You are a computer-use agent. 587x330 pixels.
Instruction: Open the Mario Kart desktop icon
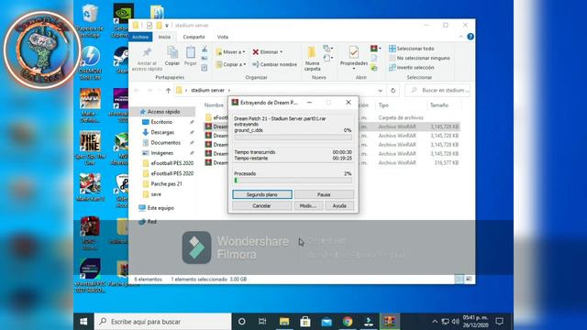90,187
